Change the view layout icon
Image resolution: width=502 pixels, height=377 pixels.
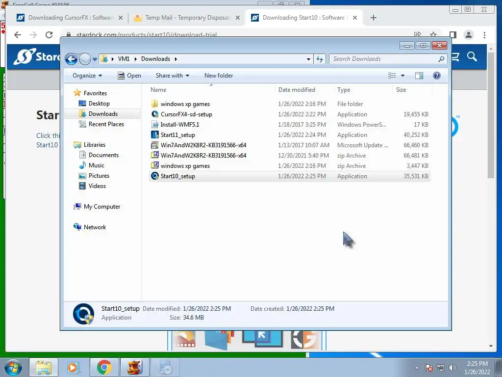click(x=392, y=76)
